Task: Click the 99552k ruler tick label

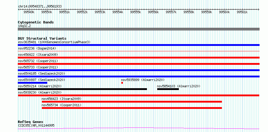Action: coord(83,12)
